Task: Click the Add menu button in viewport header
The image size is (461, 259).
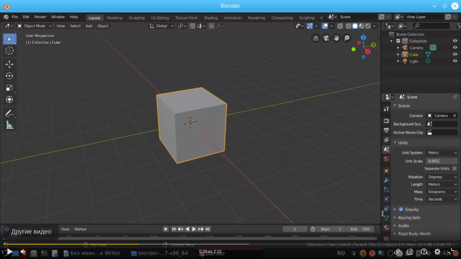Action: 89,26
